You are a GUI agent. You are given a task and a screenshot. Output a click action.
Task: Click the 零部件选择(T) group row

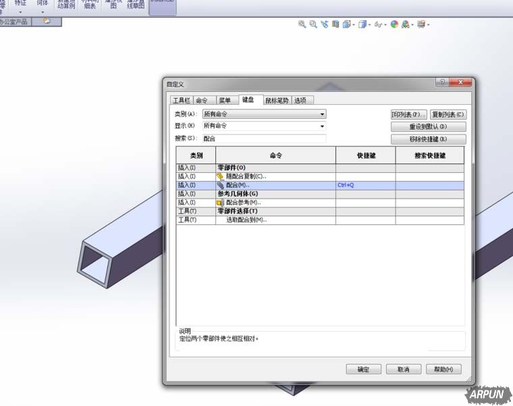[320, 211]
